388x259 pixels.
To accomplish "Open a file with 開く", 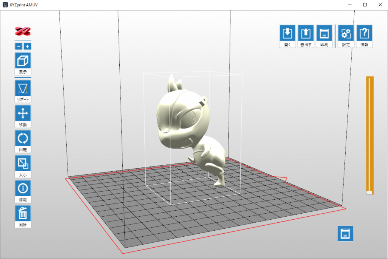I will 287,36.
